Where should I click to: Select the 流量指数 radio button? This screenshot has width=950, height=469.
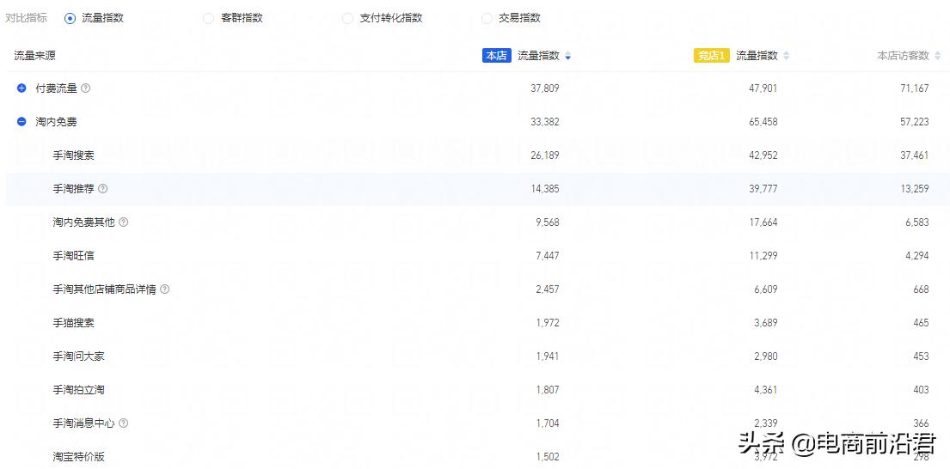(70, 18)
